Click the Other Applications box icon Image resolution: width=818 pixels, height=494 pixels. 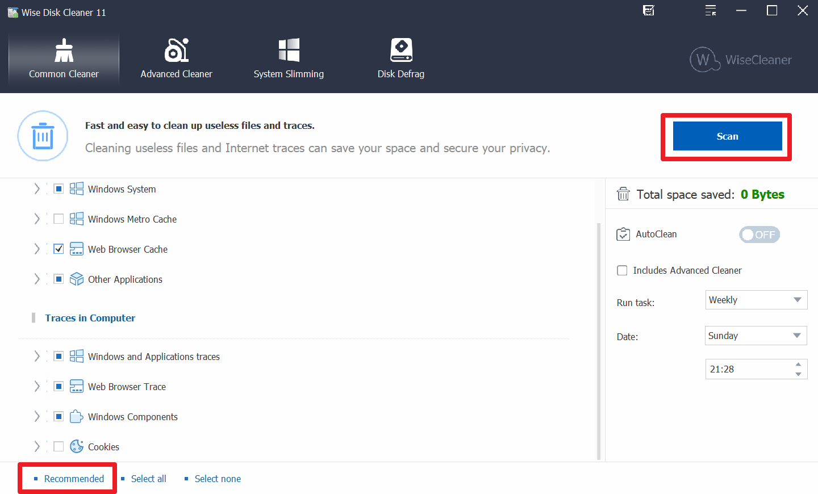click(x=77, y=279)
